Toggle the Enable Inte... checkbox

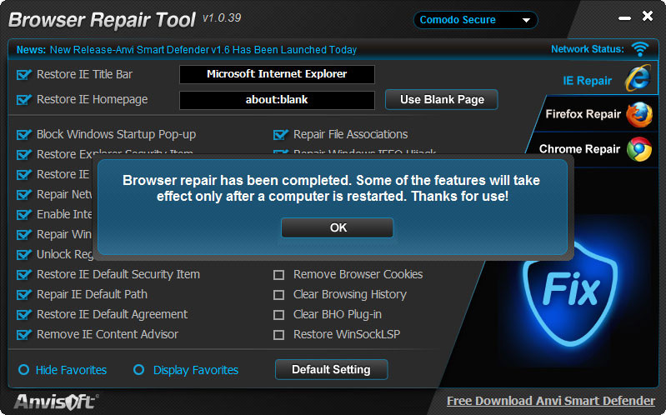pos(24,214)
